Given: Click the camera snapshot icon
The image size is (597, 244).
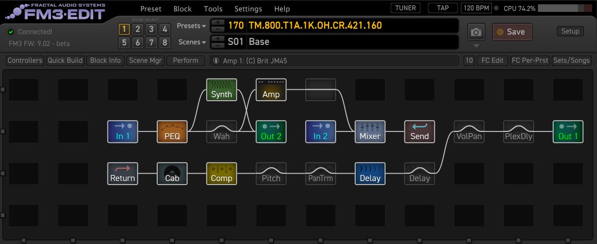Looking at the screenshot, I should coord(476,32).
